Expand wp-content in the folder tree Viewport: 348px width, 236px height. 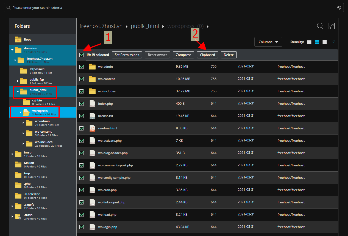point(23,133)
